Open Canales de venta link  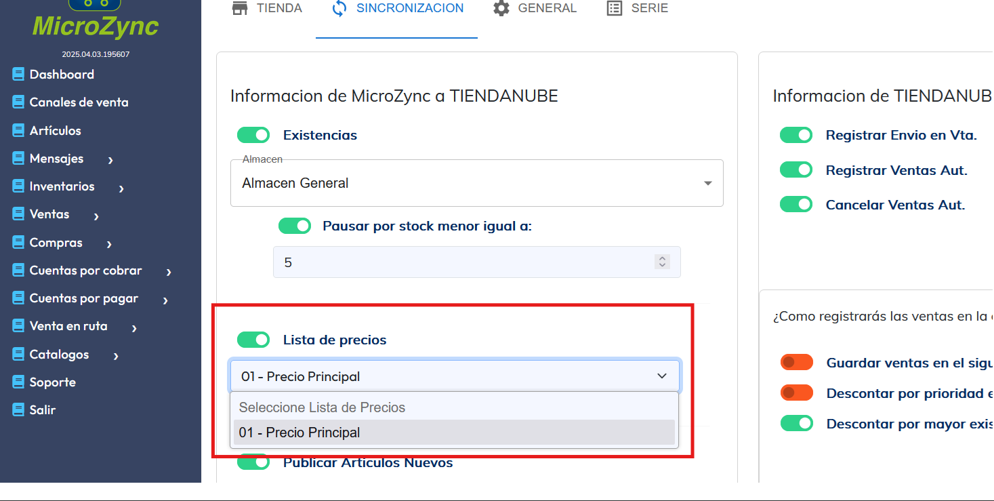[79, 102]
